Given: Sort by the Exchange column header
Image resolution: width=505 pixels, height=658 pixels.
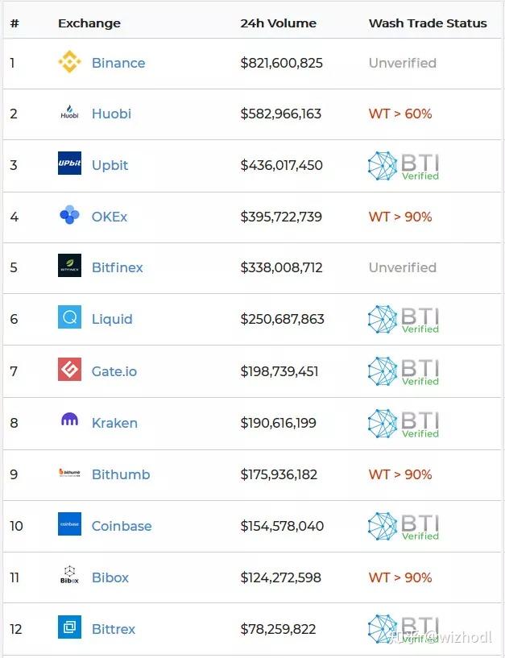Looking at the screenshot, I should (89, 23).
